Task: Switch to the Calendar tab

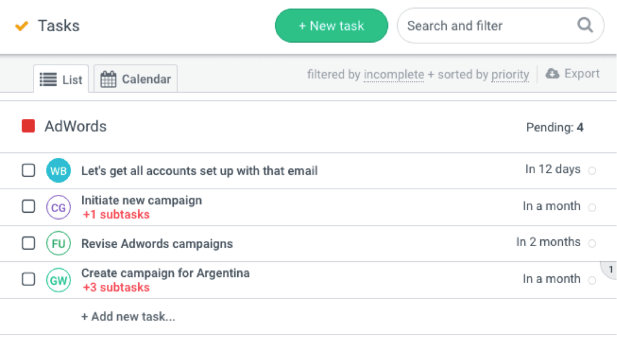Action: [x=136, y=80]
